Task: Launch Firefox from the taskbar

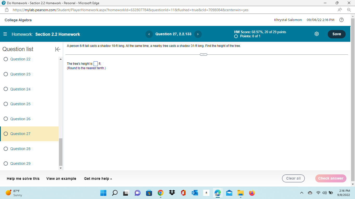Action: [x=252, y=193]
